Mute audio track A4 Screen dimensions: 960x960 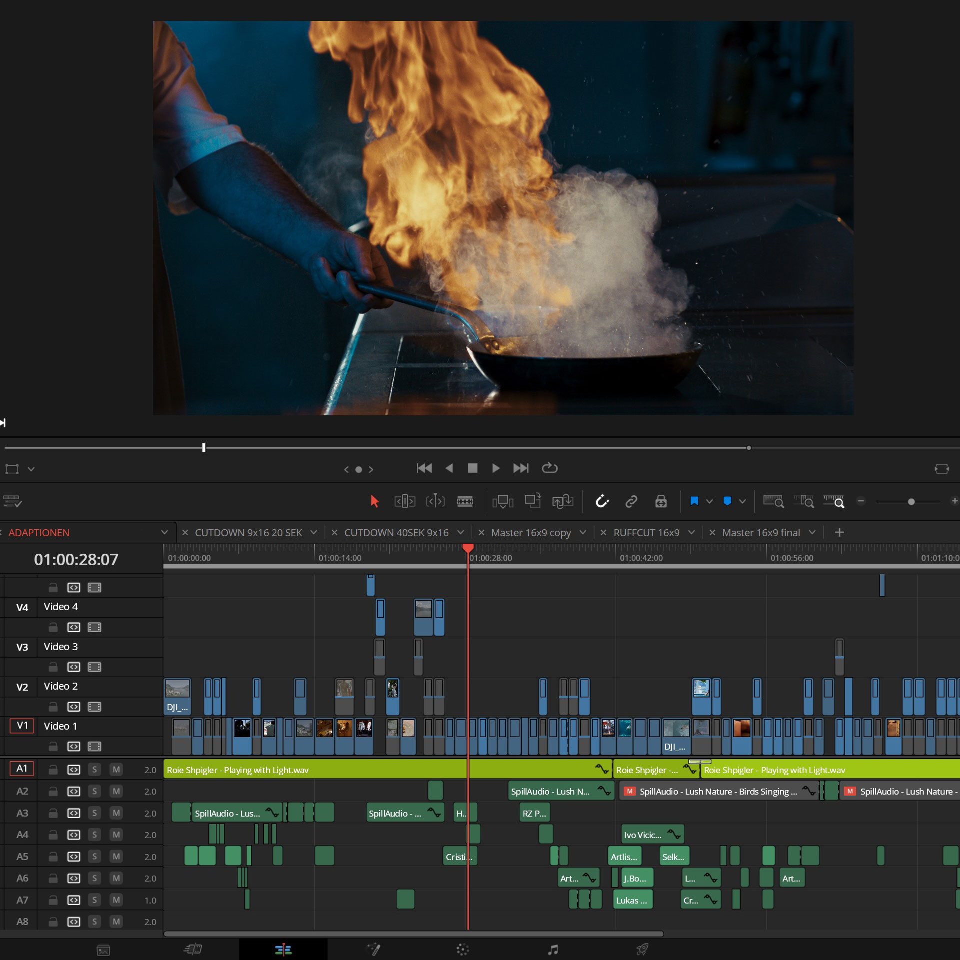click(x=116, y=834)
